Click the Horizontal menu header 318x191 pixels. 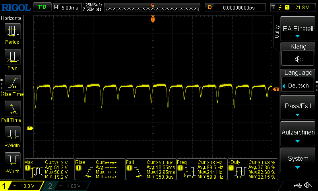coord(12,18)
